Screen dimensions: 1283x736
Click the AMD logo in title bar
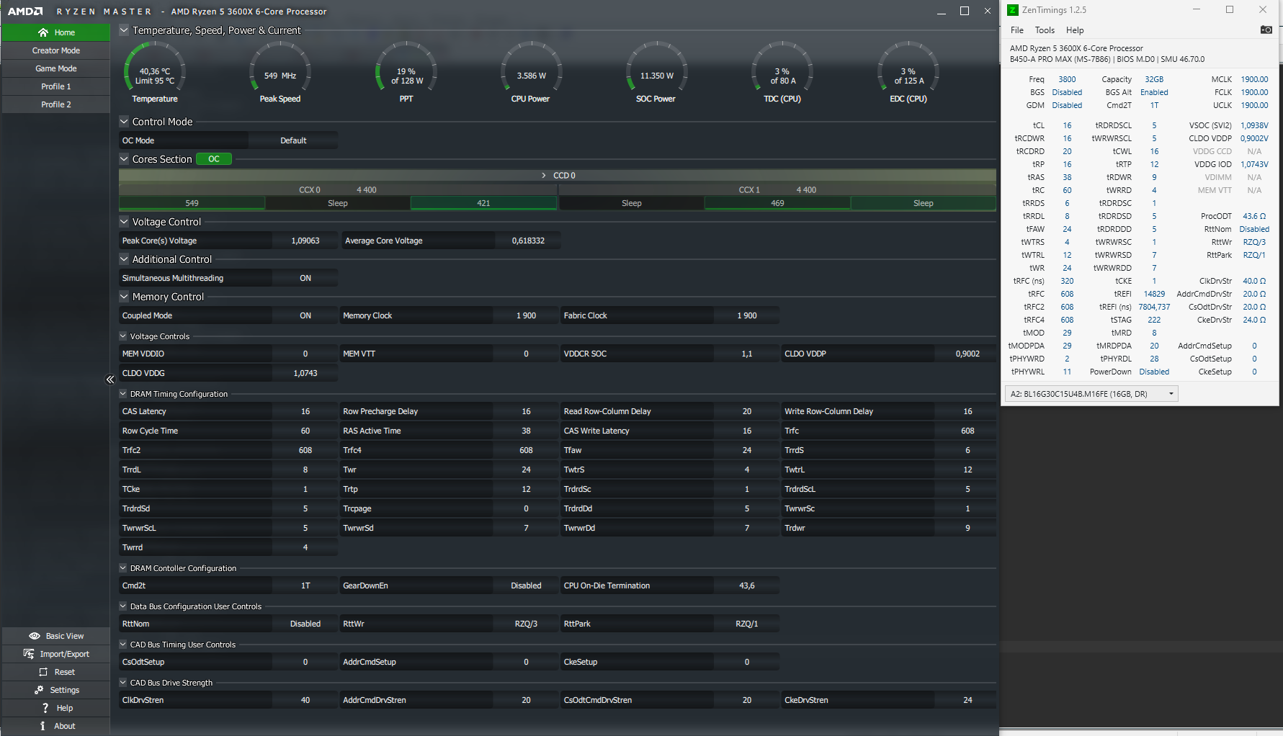tap(25, 12)
